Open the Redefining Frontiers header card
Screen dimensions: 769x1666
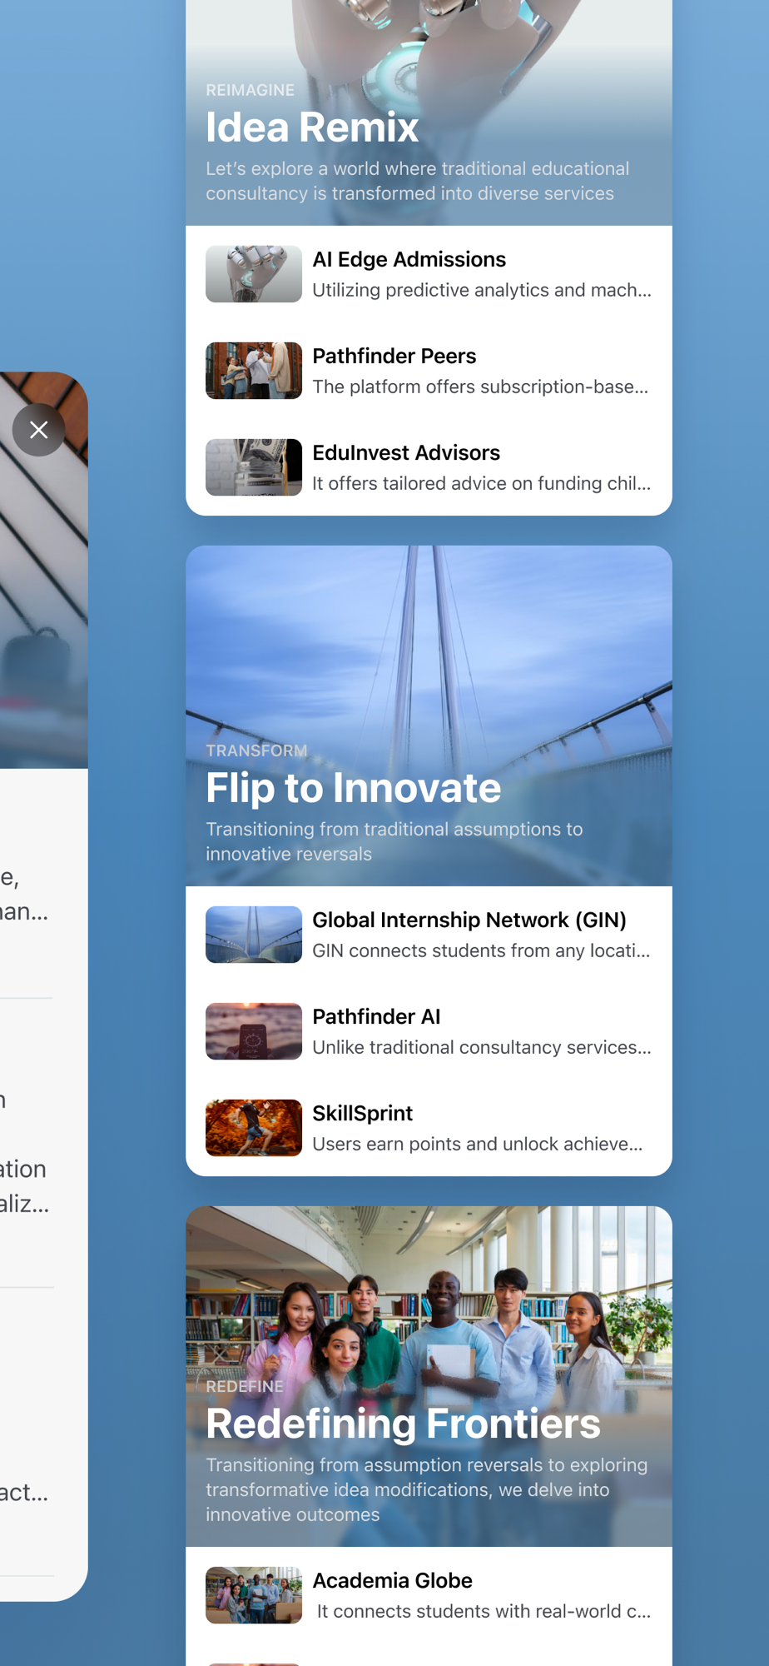[x=429, y=1376]
